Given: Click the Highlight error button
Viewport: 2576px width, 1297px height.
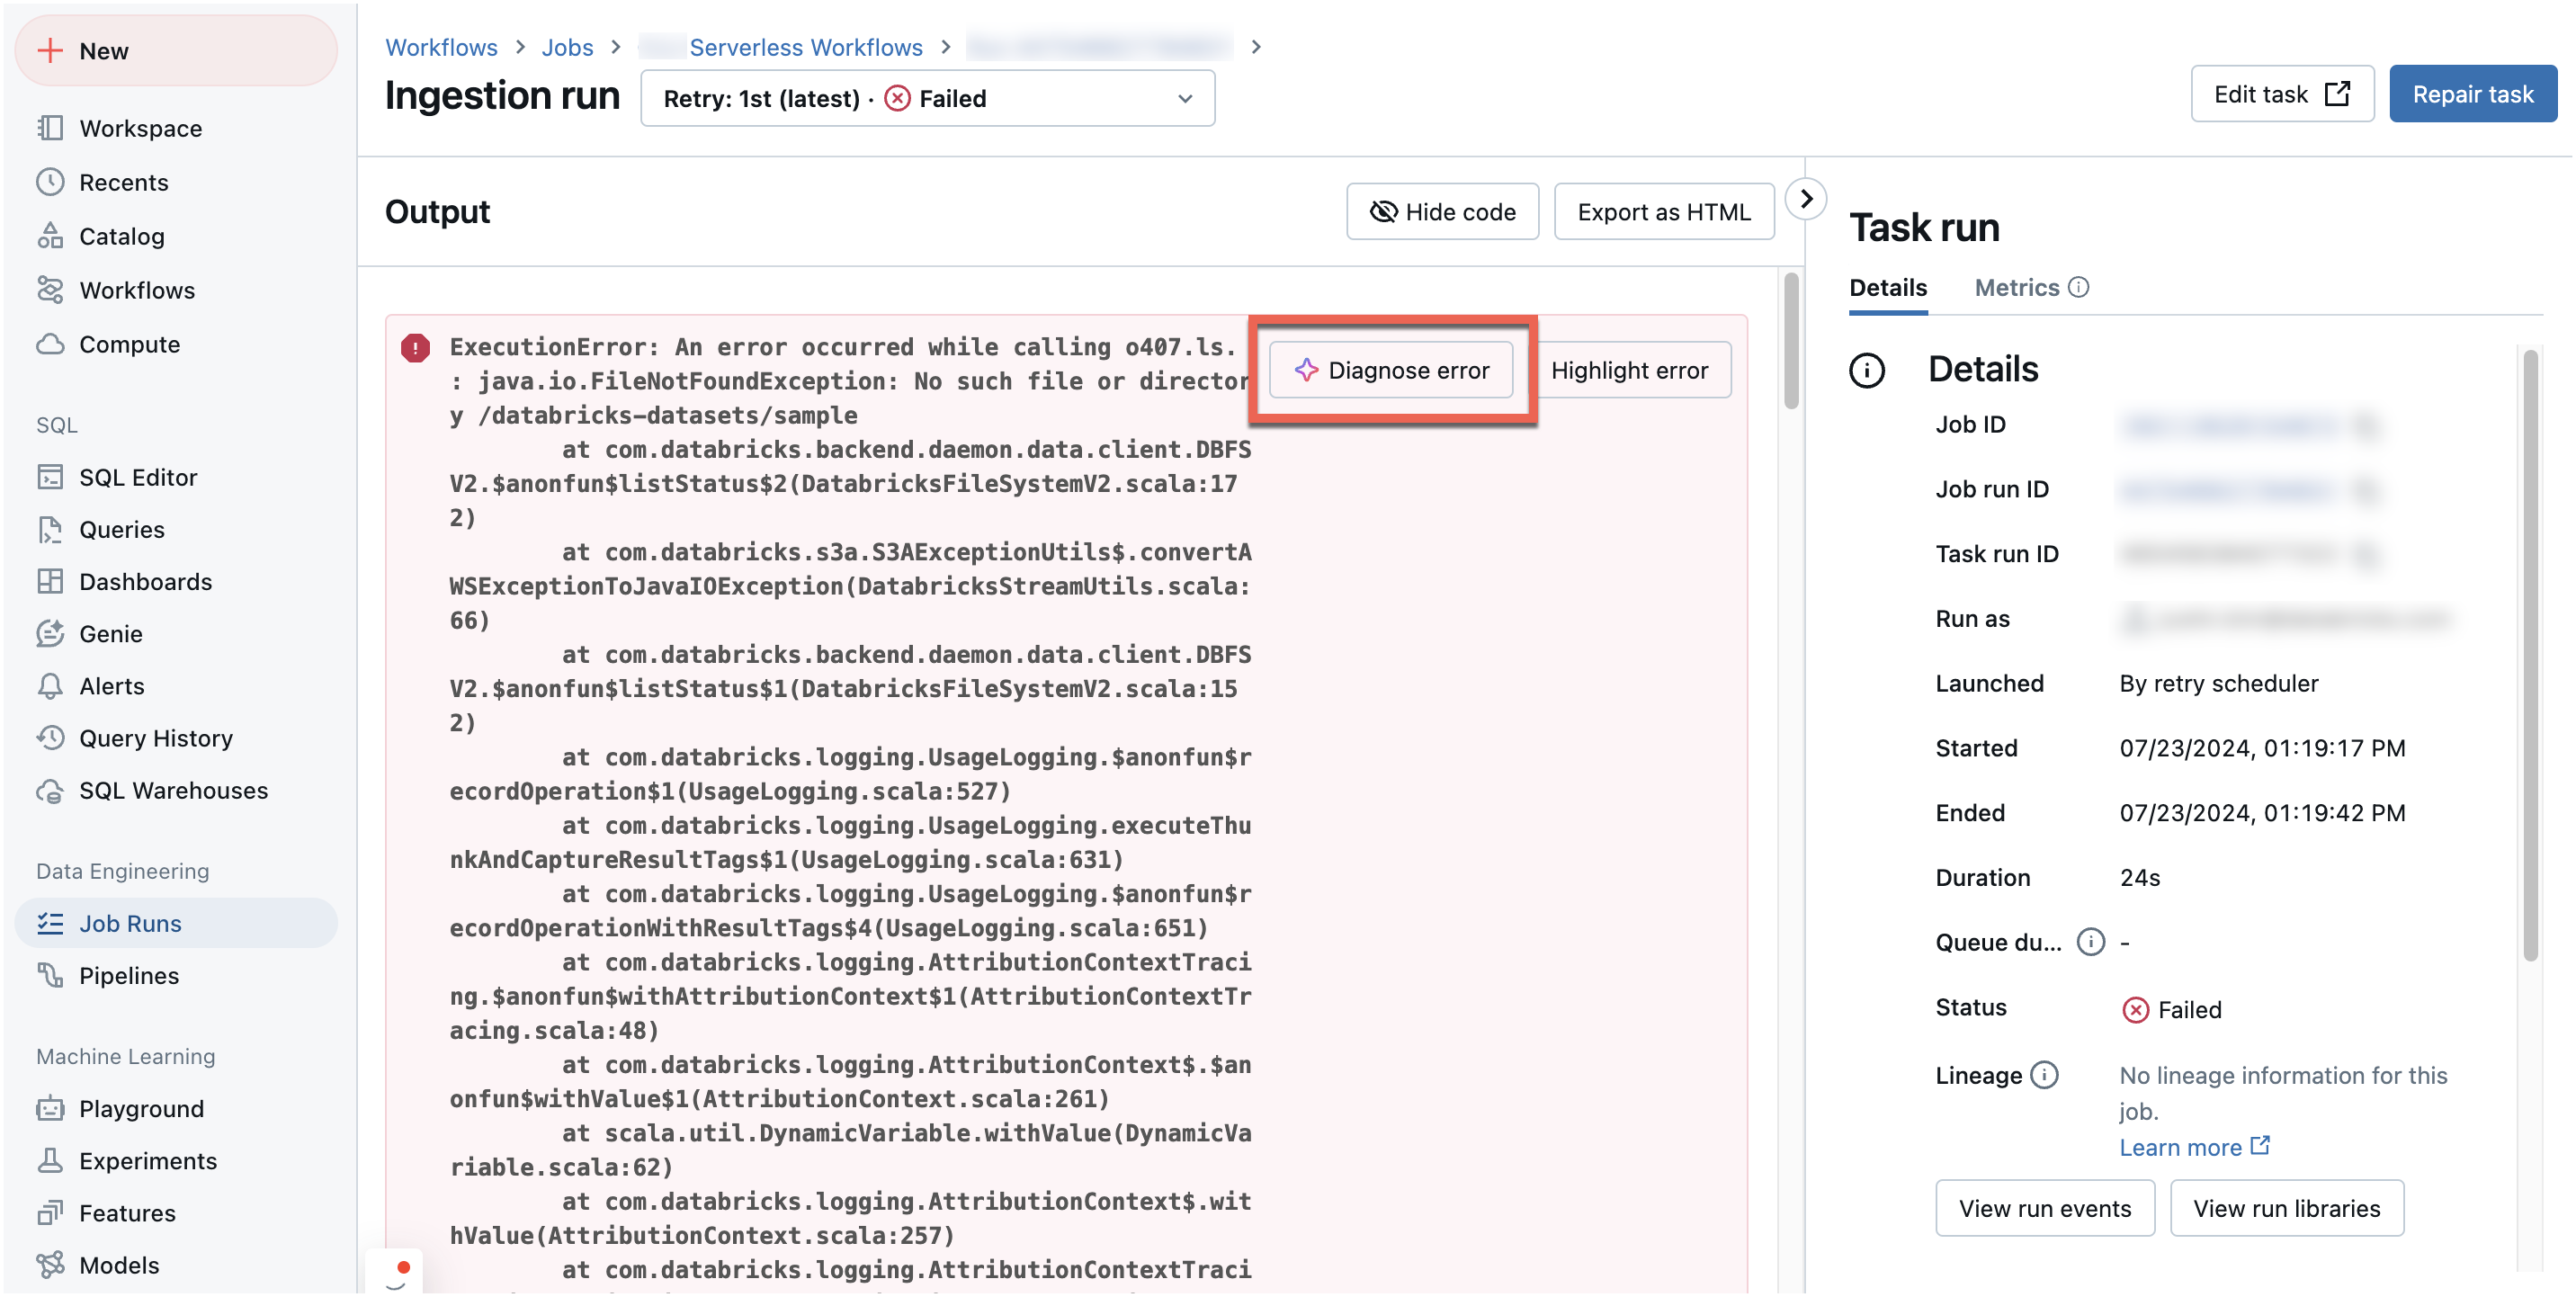Looking at the screenshot, I should tap(1631, 369).
